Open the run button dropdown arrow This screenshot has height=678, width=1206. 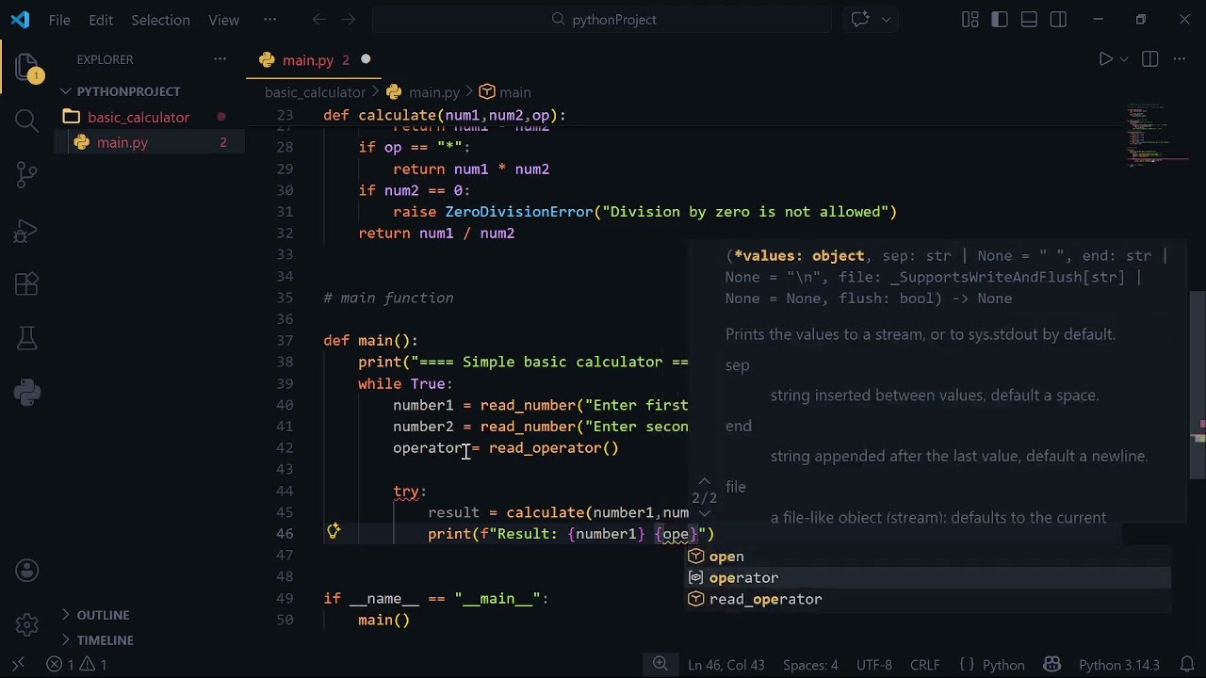[x=1124, y=59]
